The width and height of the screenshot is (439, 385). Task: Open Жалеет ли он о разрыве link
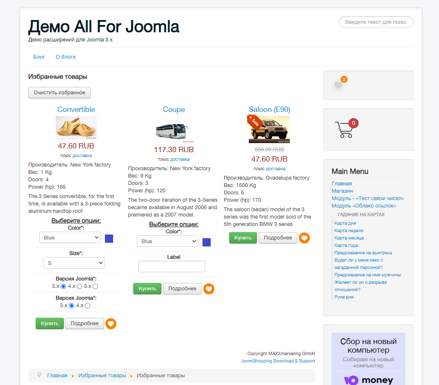(x=361, y=286)
